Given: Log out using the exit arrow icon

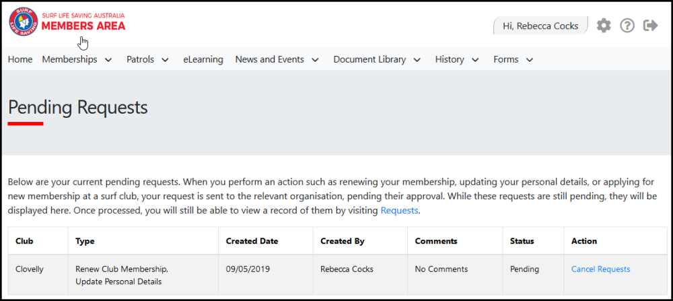Looking at the screenshot, I should click(650, 26).
